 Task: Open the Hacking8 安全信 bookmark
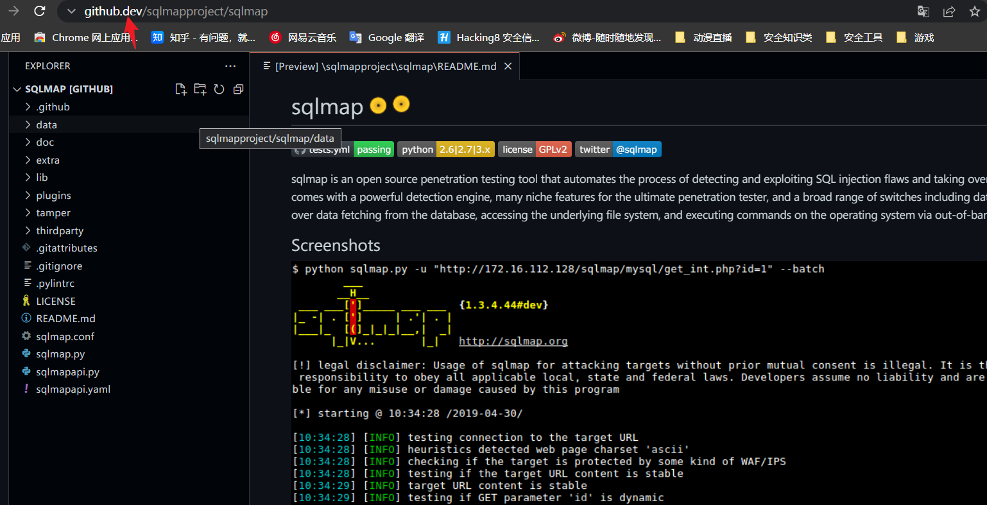coord(489,38)
